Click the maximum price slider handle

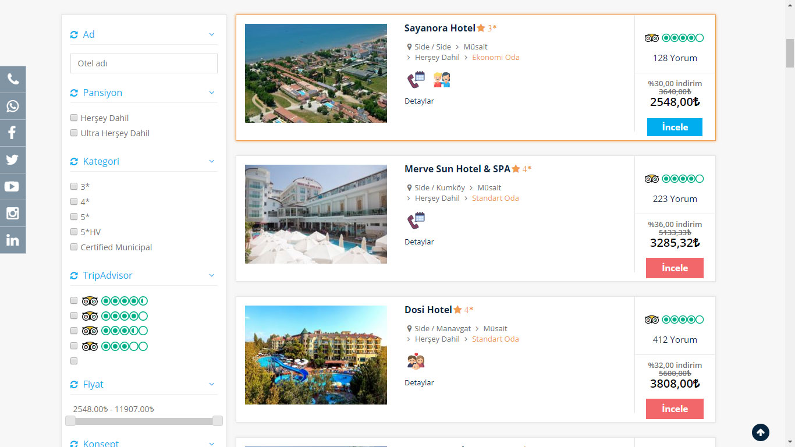point(218,421)
